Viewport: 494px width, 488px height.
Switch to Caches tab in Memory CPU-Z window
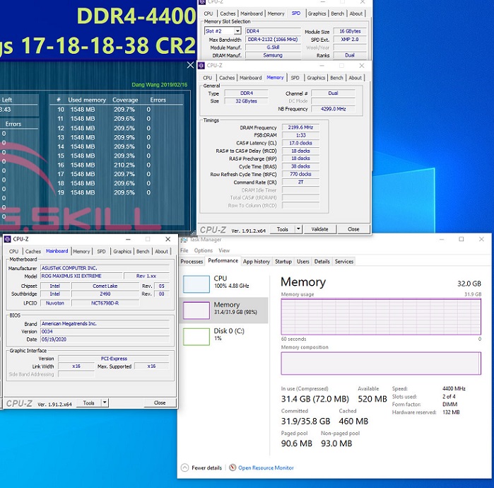point(227,78)
